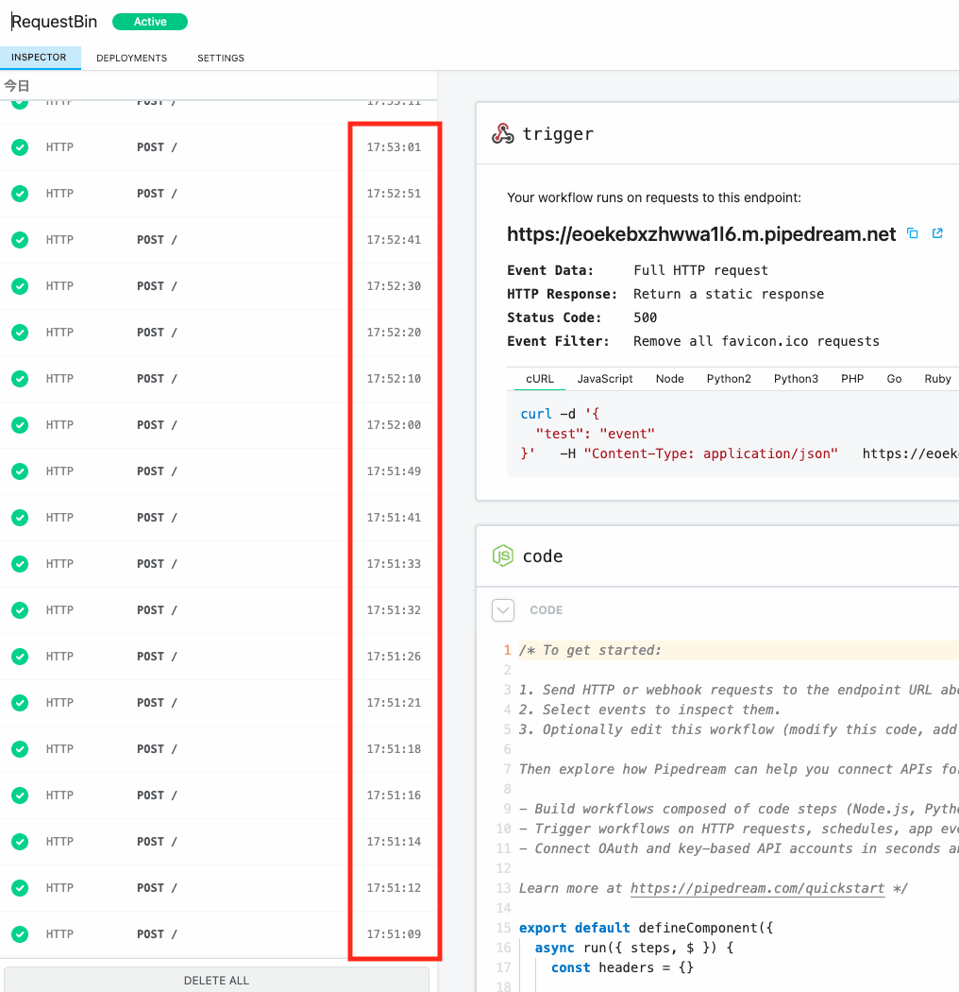Click the RequestBin workflow title

coord(55,22)
